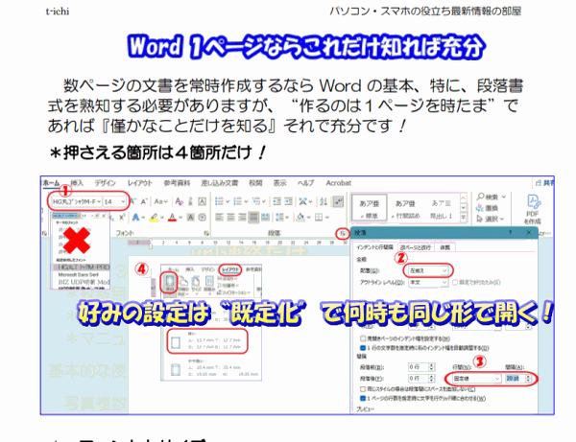Screen dimensions: 576x442
Task: Toggle 既定で折りたたみ checkbox
Action: [x=455, y=283]
